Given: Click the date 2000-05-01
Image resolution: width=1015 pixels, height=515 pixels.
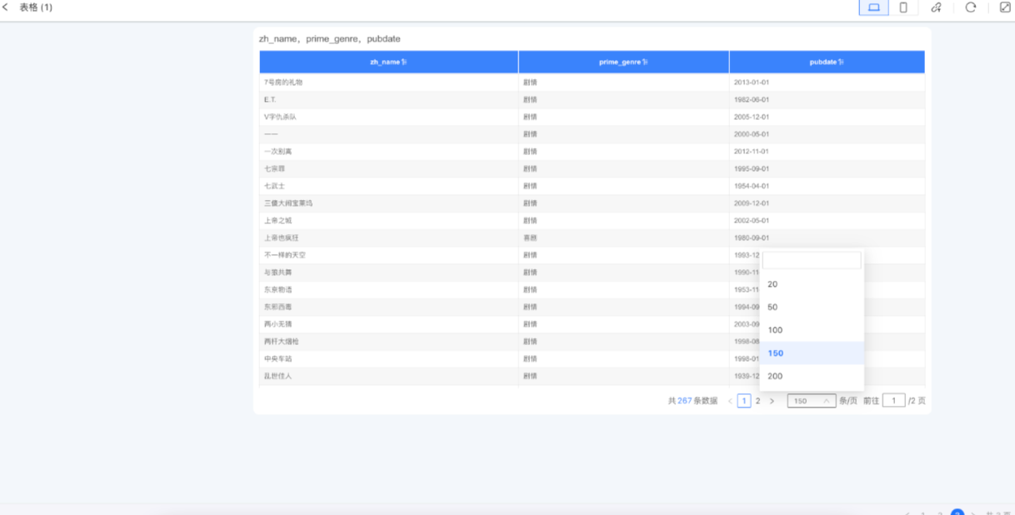Looking at the screenshot, I should pos(752,134).
